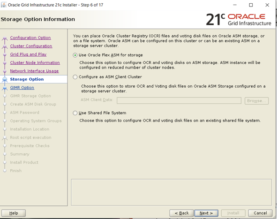277x219 pixels.
Task: Click the Cluster Configuration step marker icon
Action: [x=5, y=46]
